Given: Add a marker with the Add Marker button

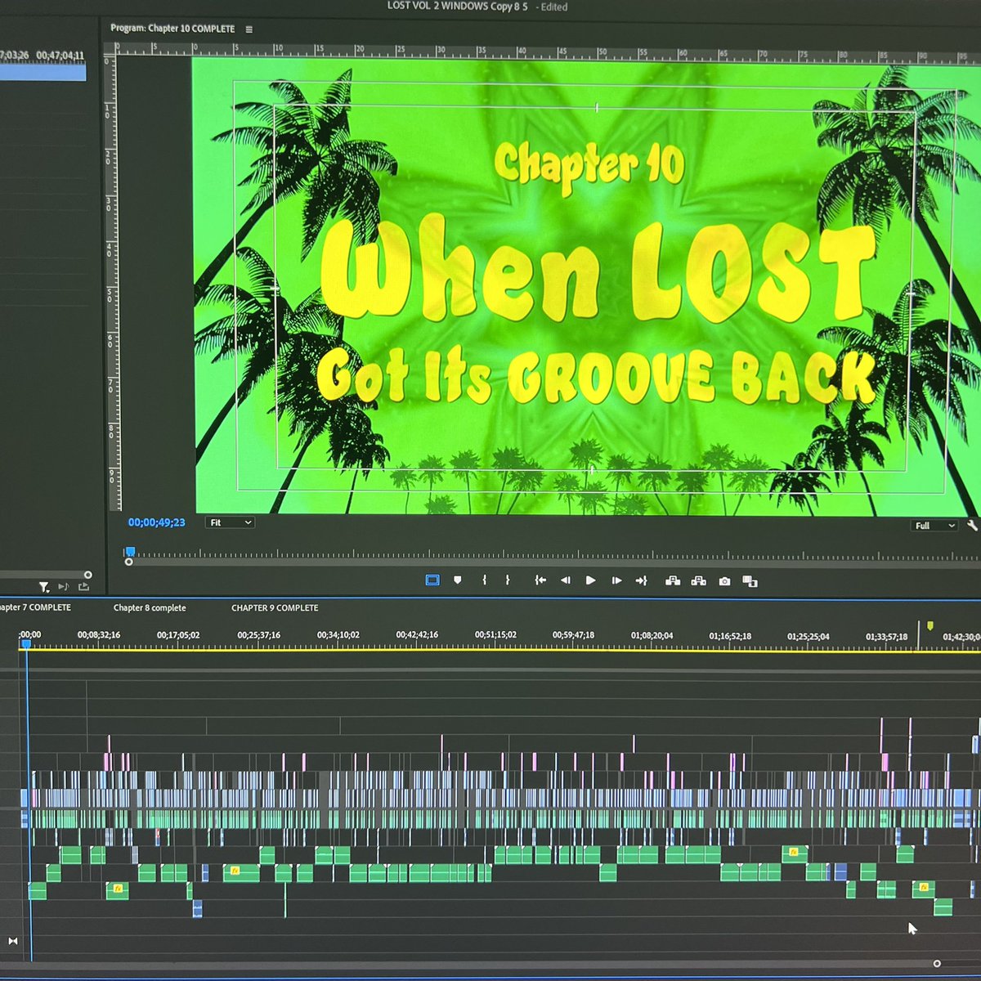Looking at the screenshot, I should coord(458,580).
